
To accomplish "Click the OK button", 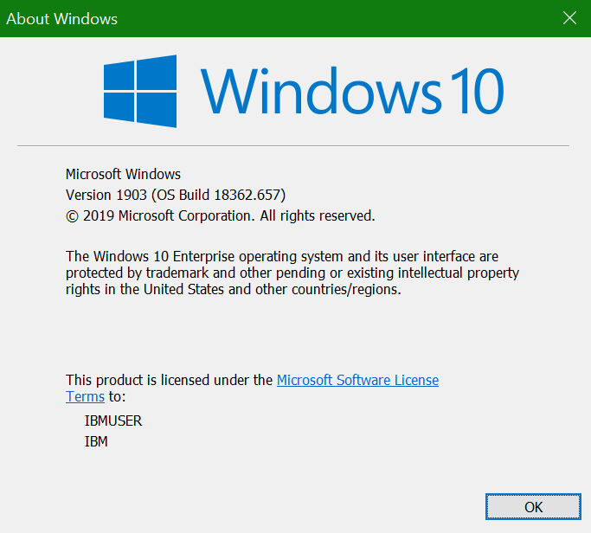I will coord(533,507).
